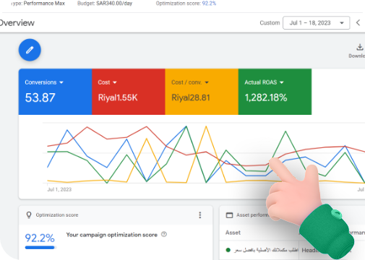Expand the Cost / conv. metric dropdown
This screenshot has height=260, width=365.
pyautogui.click(x=207, y=82)
